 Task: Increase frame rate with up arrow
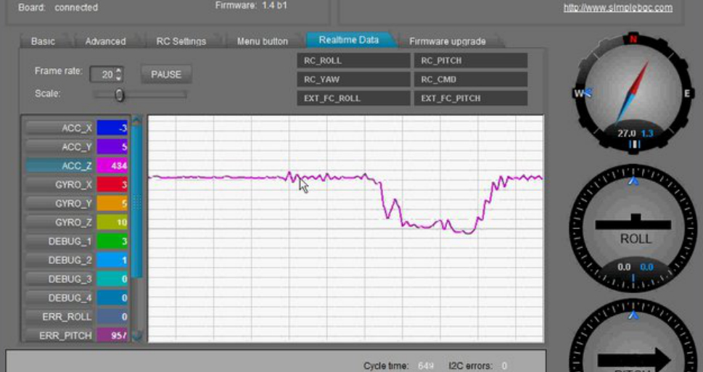click(x=119, y=70)
